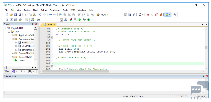Screen dimensions: 211x102
Task: Switch to the Functions panel tab
Action: pos(24,71)
